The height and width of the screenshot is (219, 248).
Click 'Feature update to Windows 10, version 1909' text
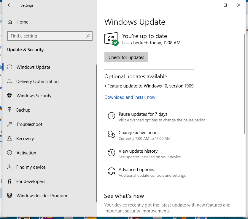point(150,86)
